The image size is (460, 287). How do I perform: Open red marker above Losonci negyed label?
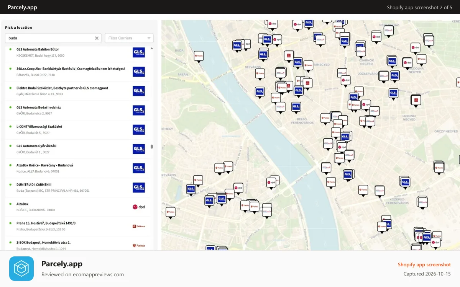(x=416, y=101)
